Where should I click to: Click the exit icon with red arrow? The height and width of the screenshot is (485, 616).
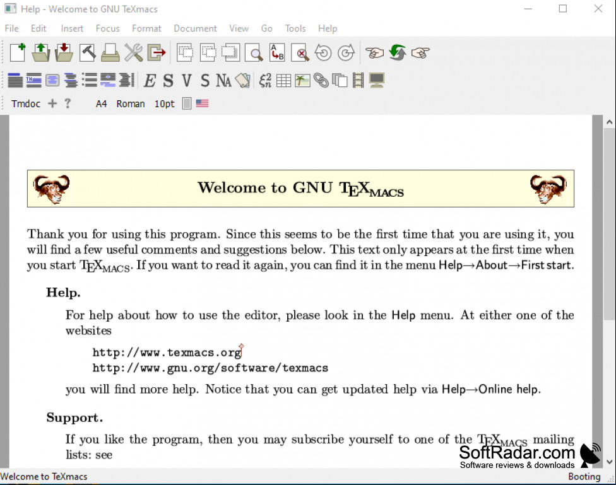pyautogui.click(x=157, y=52)
